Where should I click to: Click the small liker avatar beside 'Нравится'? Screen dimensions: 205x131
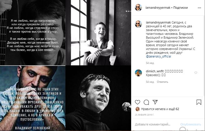click(137, 109)
